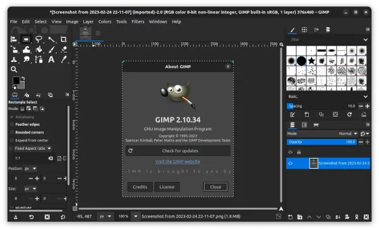
Task: Activate the Zoom magnifier tool
Action: tap(14, 70)
